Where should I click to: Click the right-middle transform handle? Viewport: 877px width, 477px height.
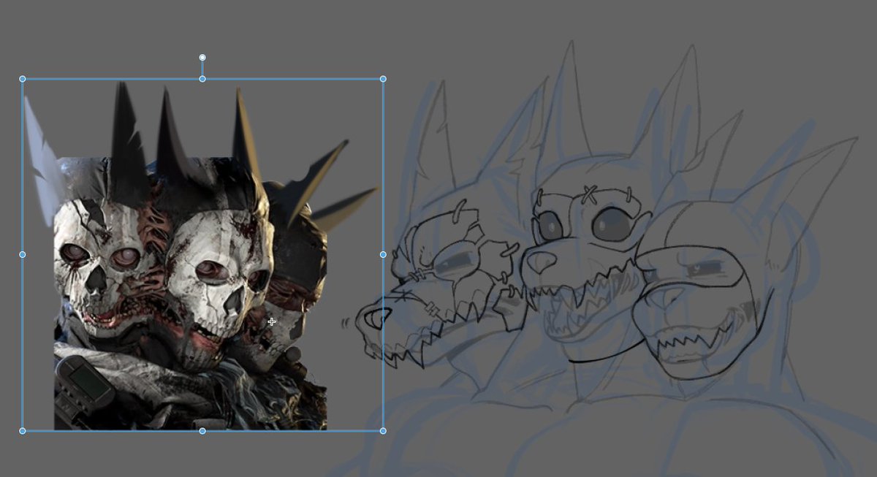click(383, 254)
